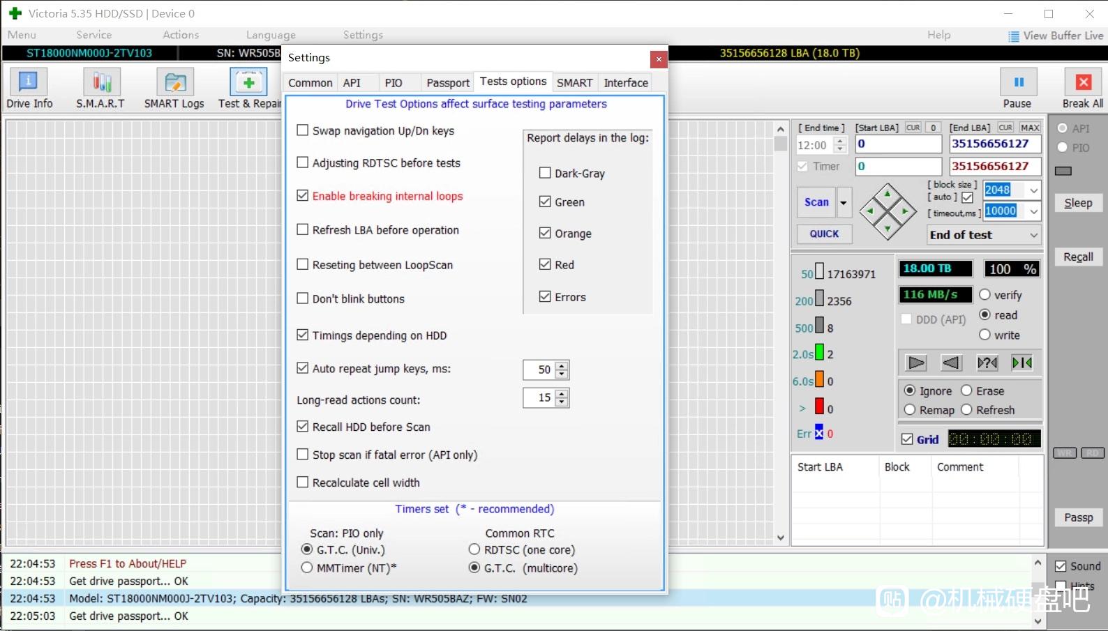Click the random jump ?/ button
The image size is (1108, 631).
pos(987,363)
